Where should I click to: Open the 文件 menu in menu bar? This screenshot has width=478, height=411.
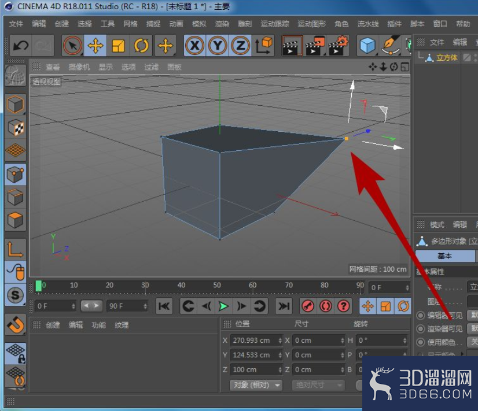click(x=16, y=24)
